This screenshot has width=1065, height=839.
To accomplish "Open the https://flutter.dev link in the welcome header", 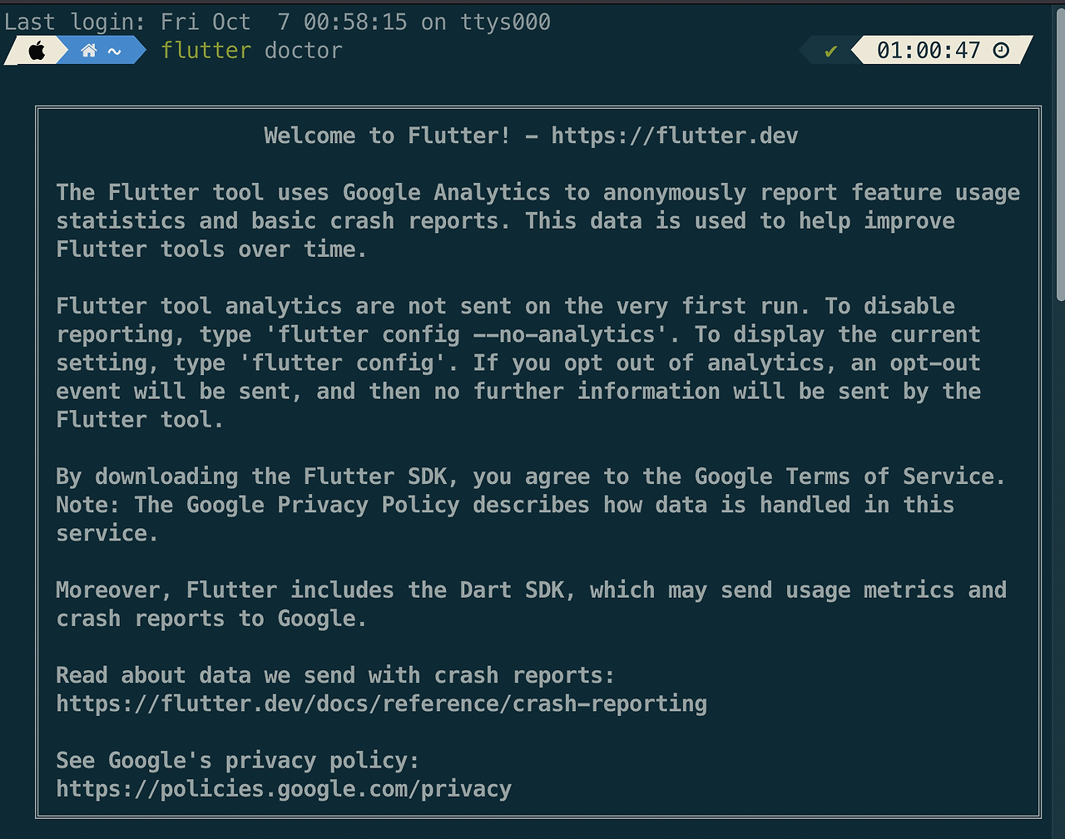I will click(x=674, y=136).
